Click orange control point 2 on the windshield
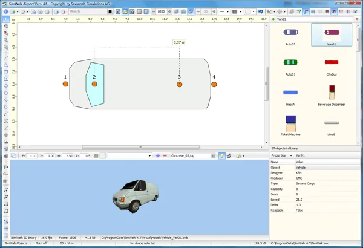 [94, 84]
